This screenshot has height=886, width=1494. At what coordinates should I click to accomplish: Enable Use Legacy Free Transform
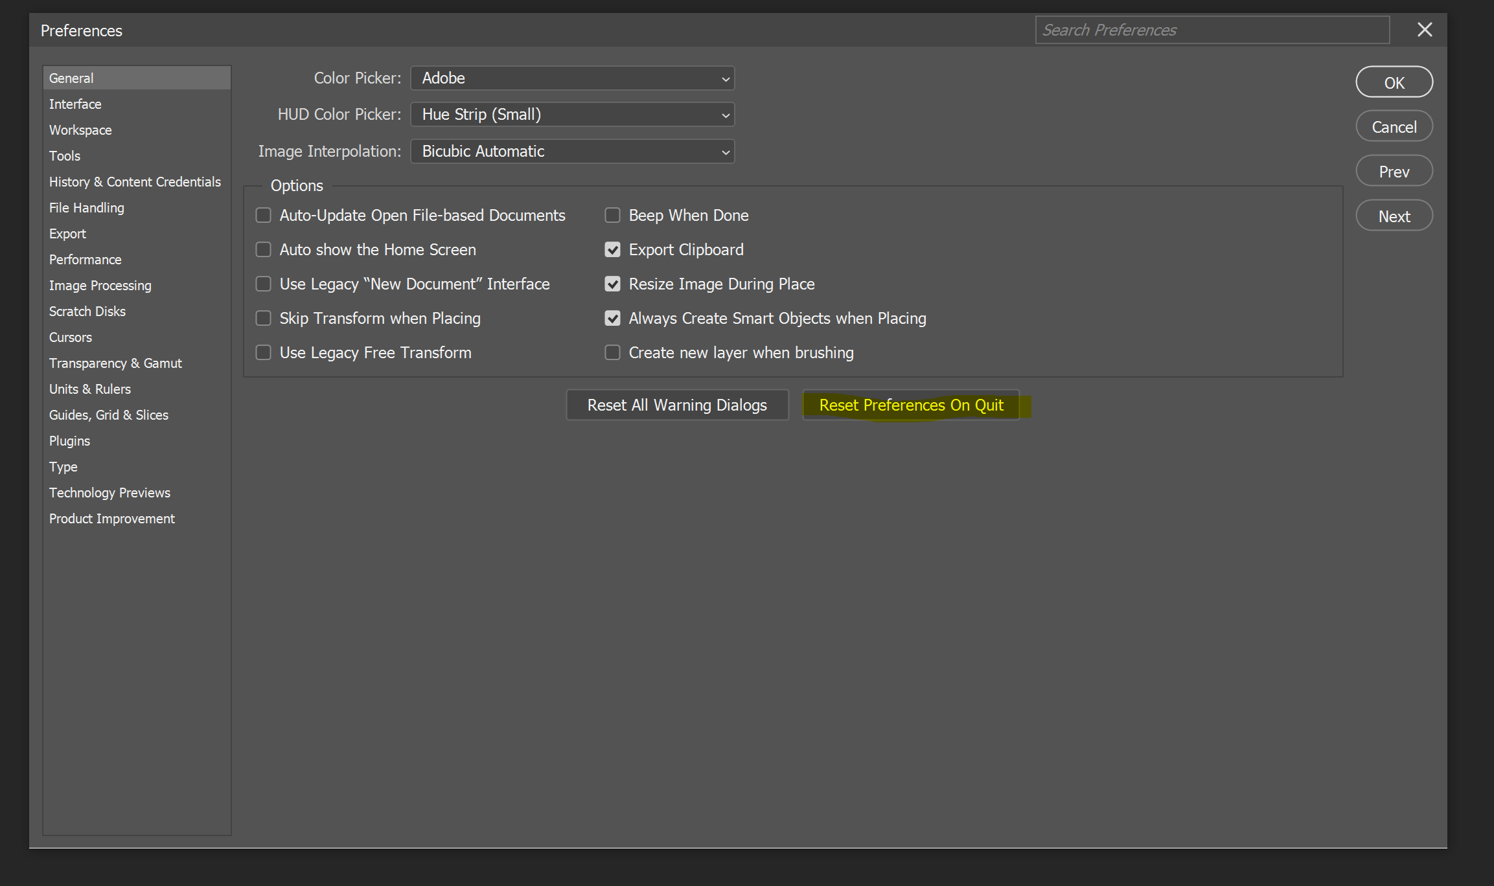(264, 352)
